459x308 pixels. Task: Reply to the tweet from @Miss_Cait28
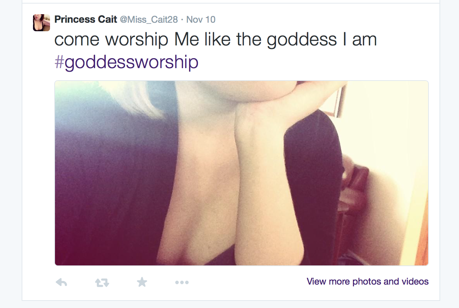pyautogui.click(x=62, y=282)
